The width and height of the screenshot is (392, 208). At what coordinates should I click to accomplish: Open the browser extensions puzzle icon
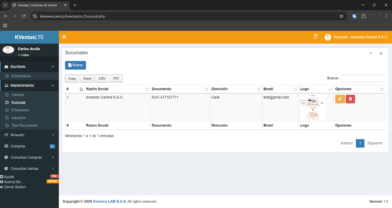[364, 16]
